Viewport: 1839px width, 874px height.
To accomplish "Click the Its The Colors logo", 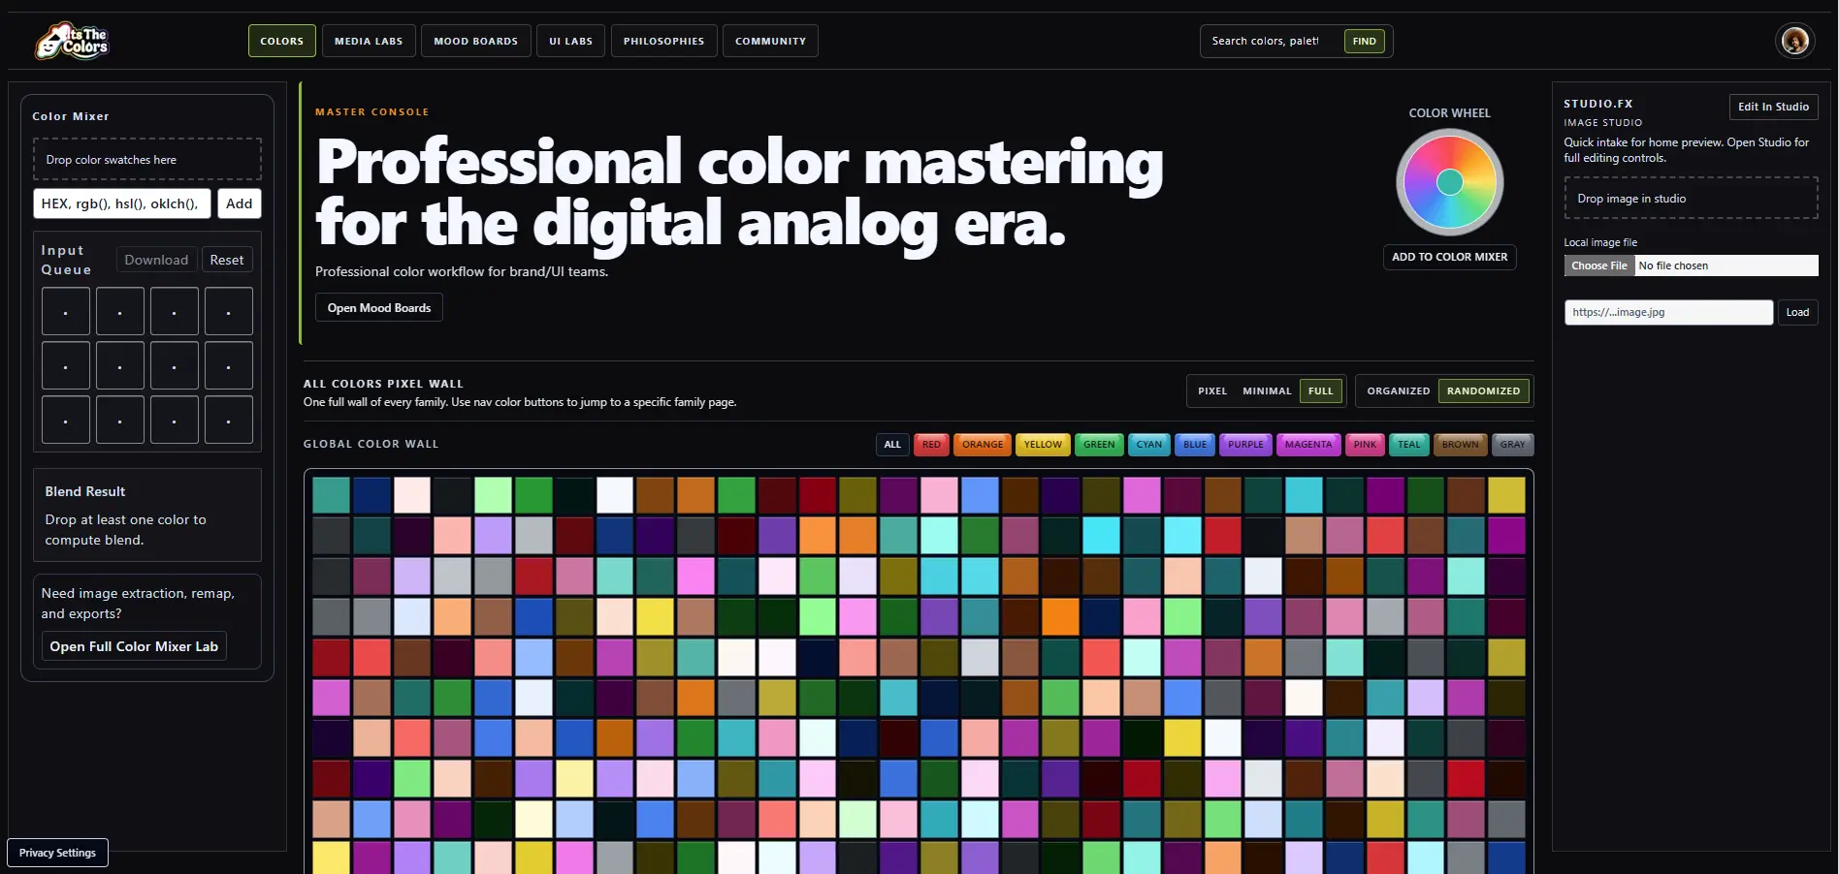I will [x=72, y=41].
